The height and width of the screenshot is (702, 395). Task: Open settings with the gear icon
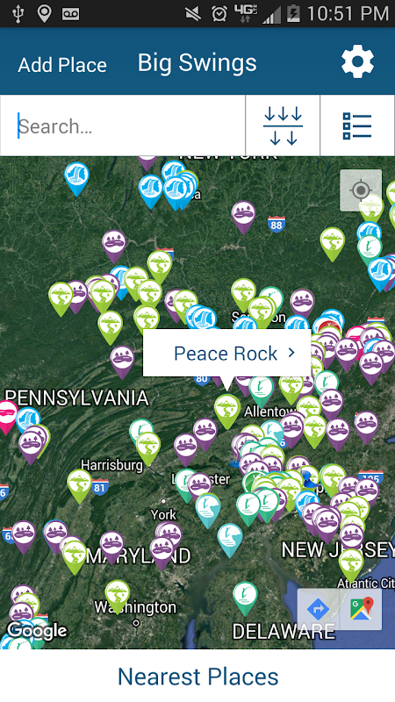coord(357,62)
